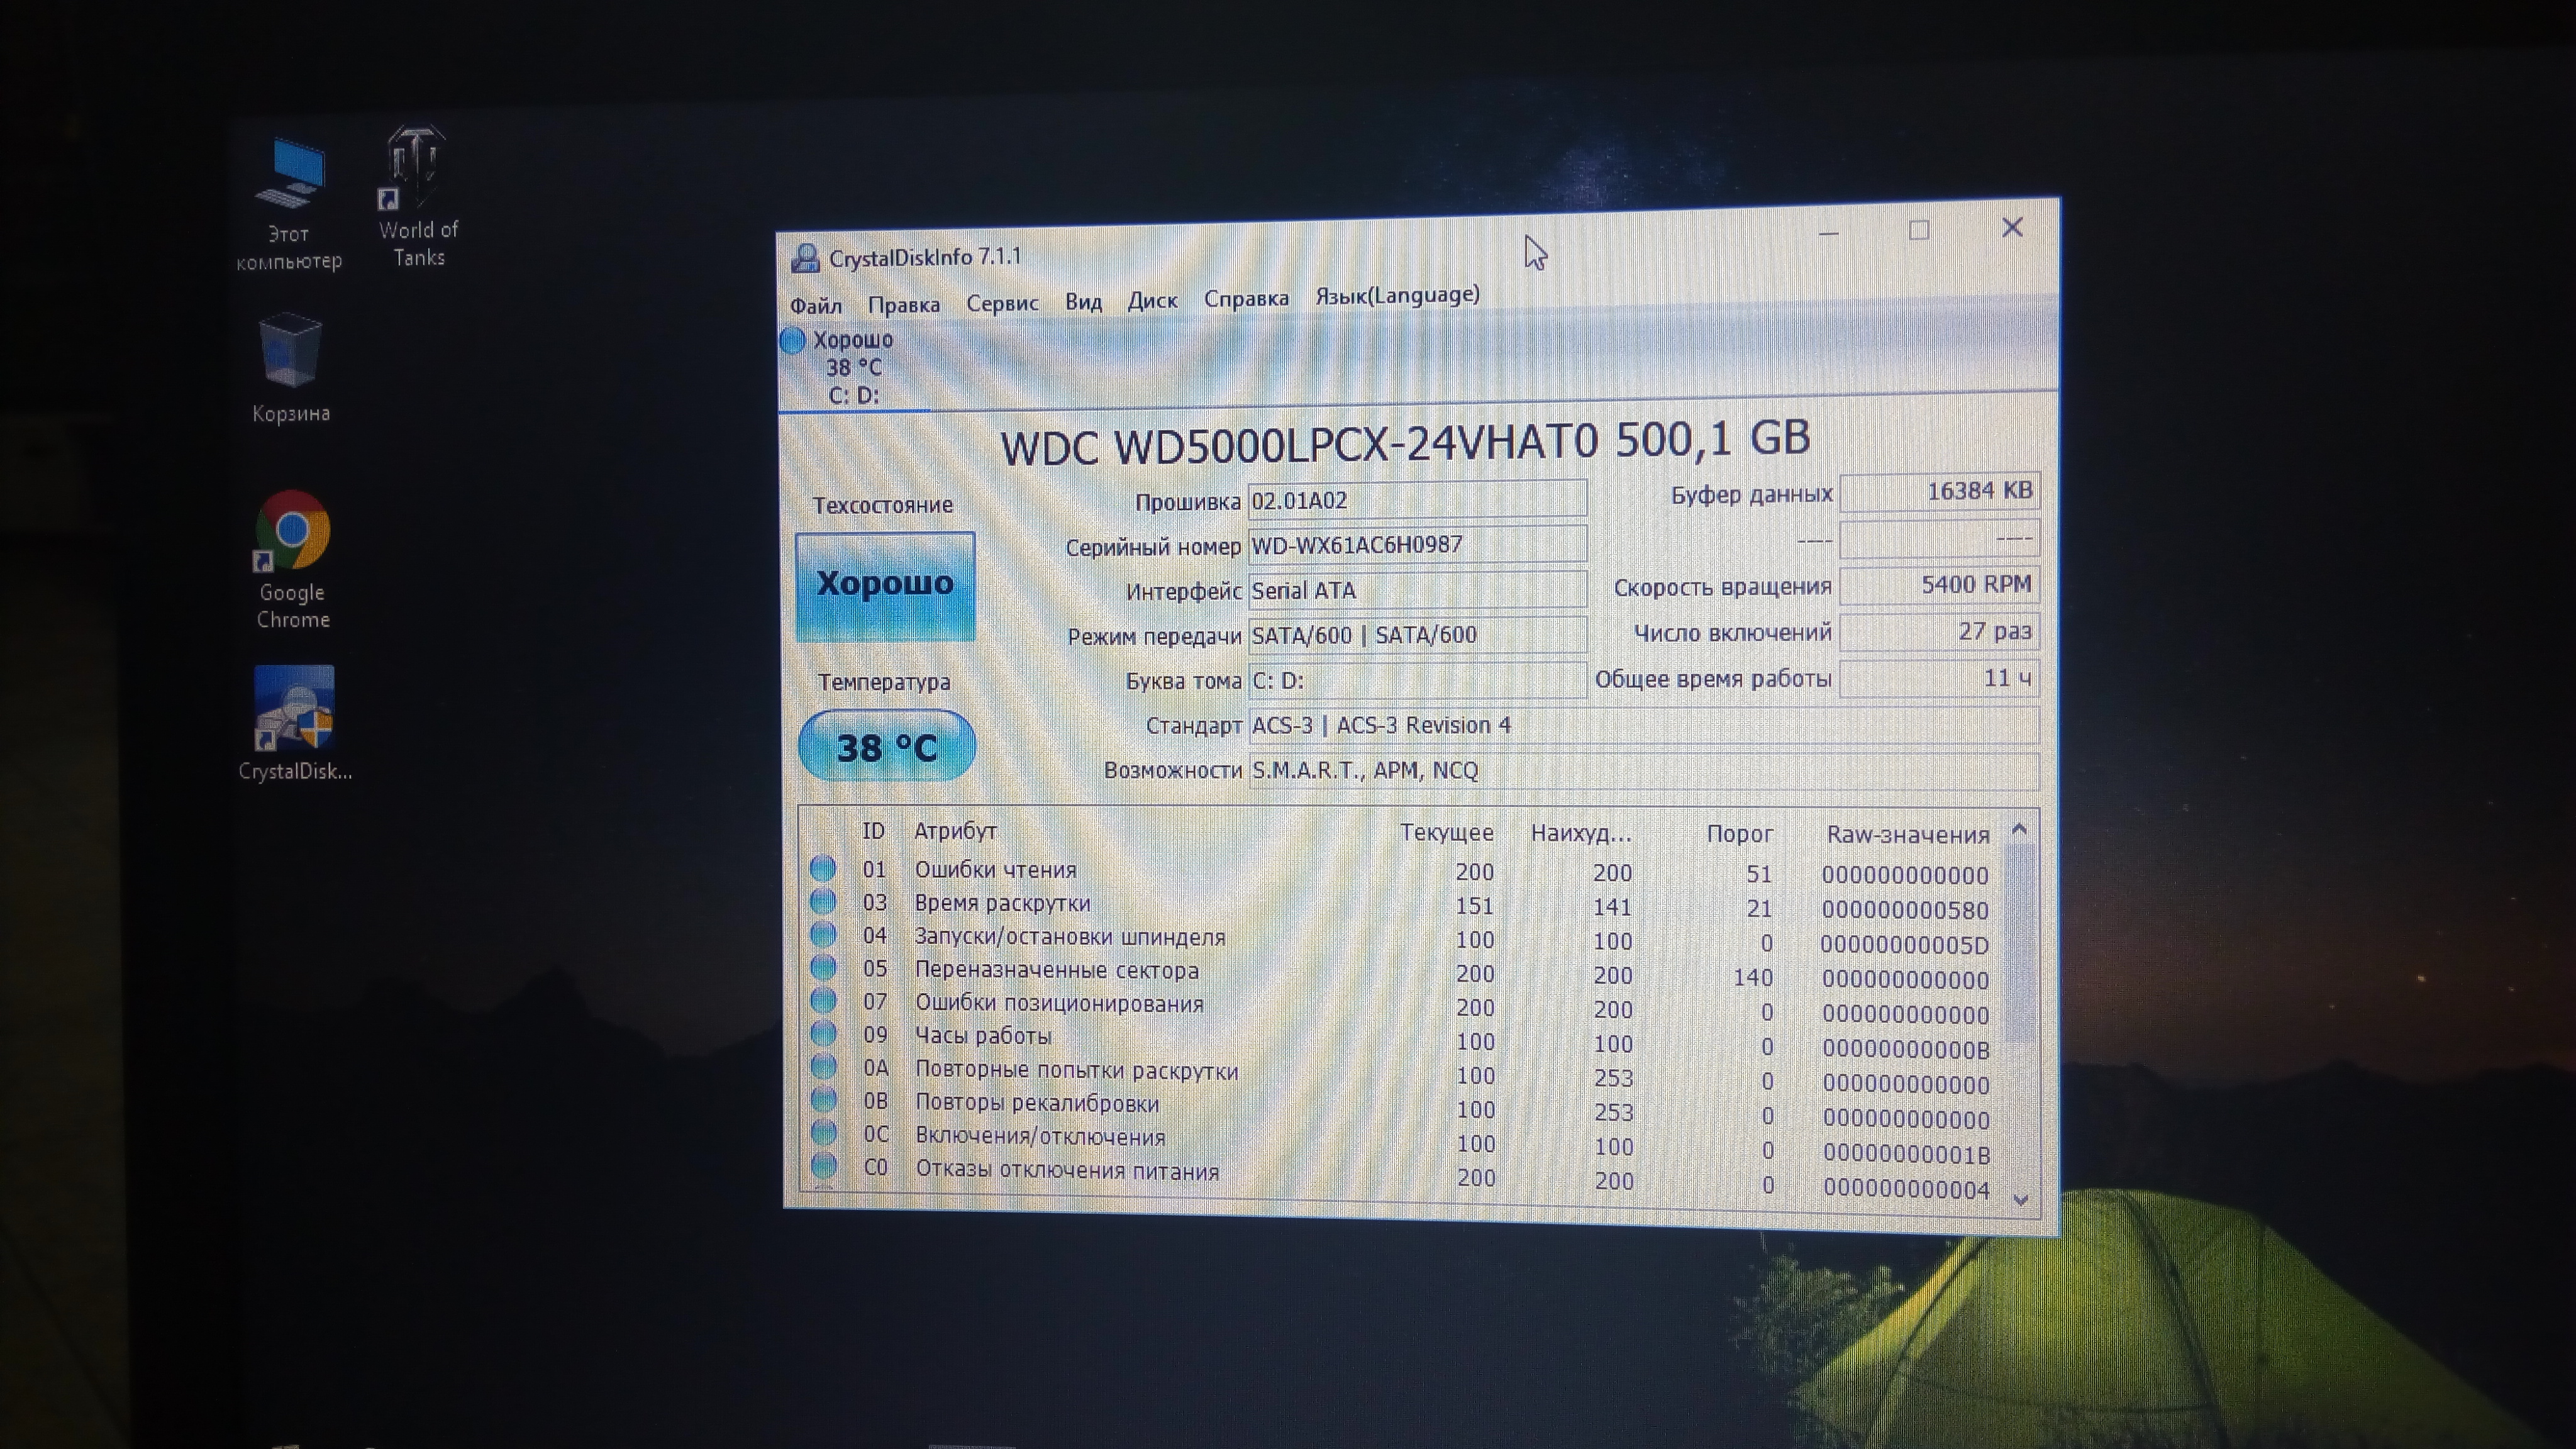This screenshot has height=1449, width=2576.
Task: Click the Стандарт field ACS-3 Revision 4
Action: click(x=1643, y=725)
